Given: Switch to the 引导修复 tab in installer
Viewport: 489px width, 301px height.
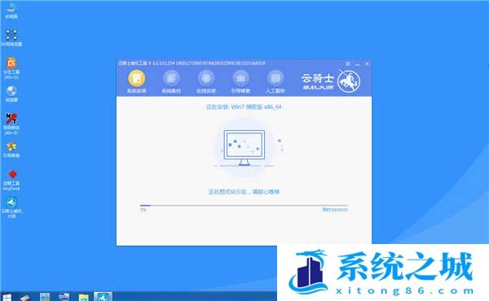Looking at the screenshot, I should tap(240, 81).
